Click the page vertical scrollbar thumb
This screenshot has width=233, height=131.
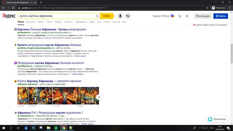232,53
